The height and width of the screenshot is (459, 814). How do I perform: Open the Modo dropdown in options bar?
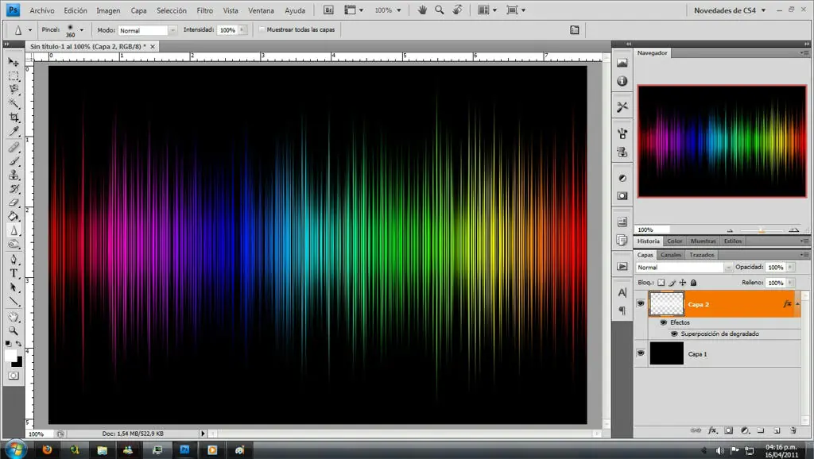click(x=148, y=30)
